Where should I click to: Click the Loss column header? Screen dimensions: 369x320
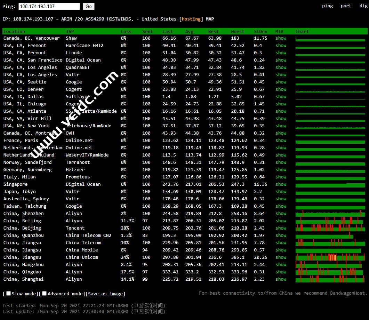coord(126,32)
